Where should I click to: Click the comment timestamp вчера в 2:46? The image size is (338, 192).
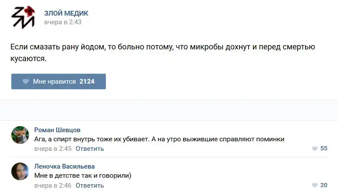(53, 185)
